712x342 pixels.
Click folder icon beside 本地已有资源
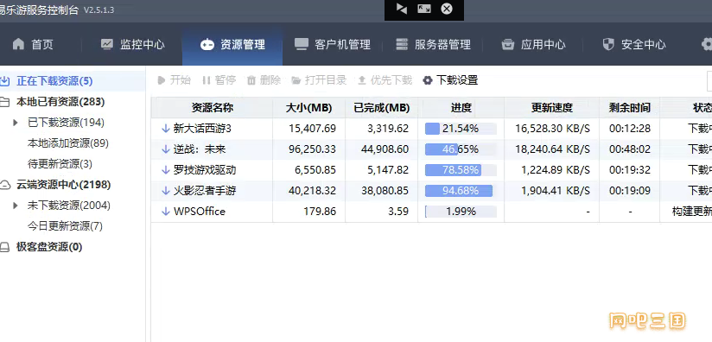4,102
